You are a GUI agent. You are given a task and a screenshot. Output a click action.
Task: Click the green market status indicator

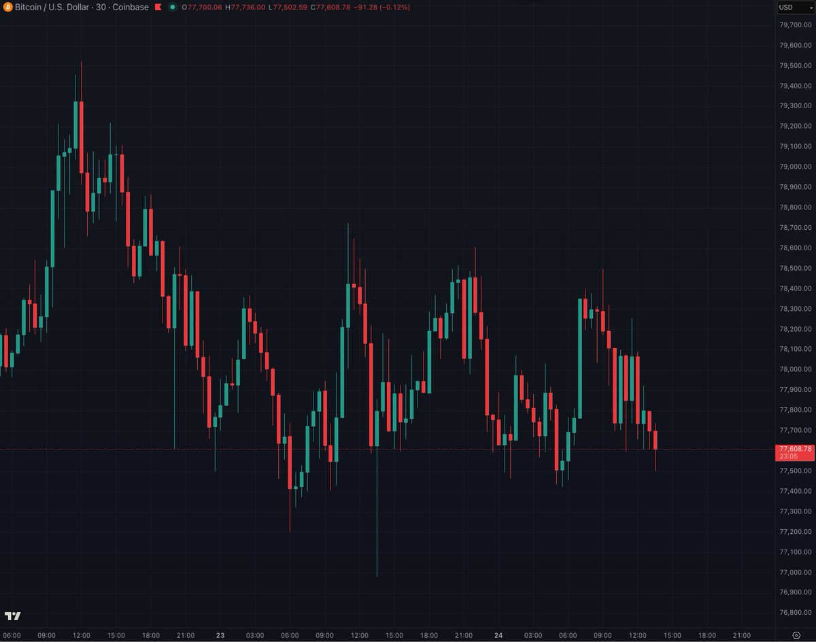pyautogui.click(x=173, y=7)
